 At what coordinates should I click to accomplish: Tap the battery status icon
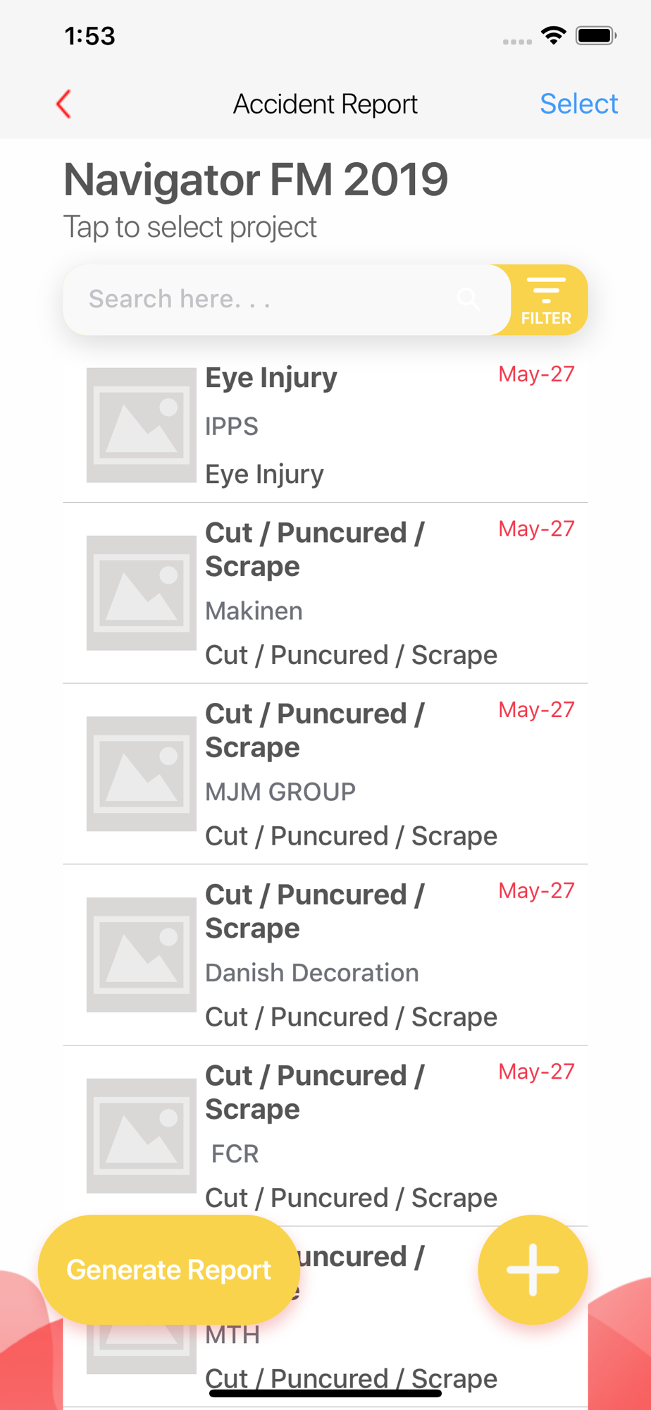coord(596,35)
